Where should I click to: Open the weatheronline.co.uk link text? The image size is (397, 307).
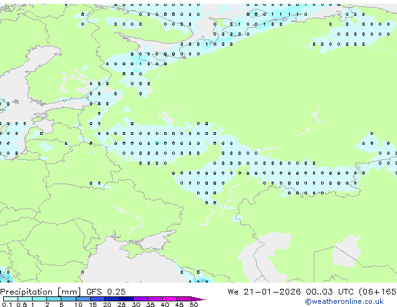pyautogui.click(x=344, y=301)
